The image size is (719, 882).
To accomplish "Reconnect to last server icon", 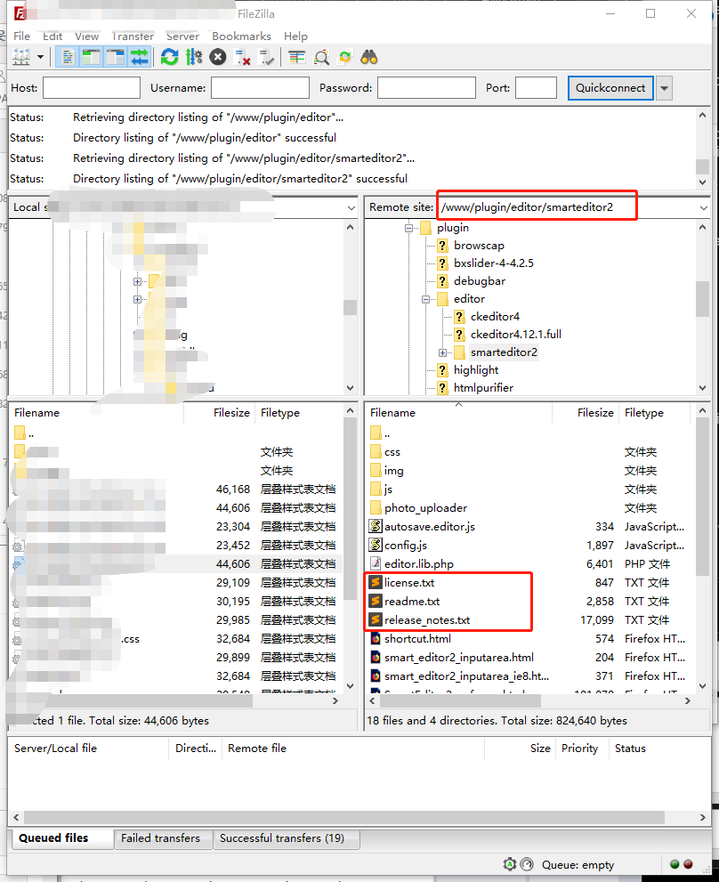I will [266, 57].
